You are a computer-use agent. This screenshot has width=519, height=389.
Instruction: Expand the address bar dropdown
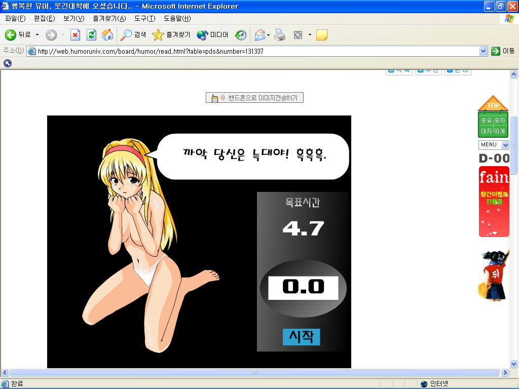point(483,51)
